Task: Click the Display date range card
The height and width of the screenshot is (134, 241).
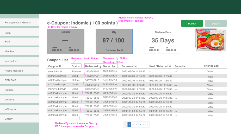Action: click(x=66, y=41)
